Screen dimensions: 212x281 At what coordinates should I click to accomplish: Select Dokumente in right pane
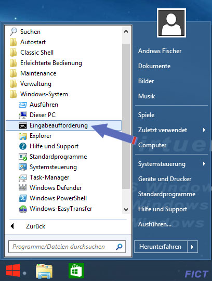[154, 66]
